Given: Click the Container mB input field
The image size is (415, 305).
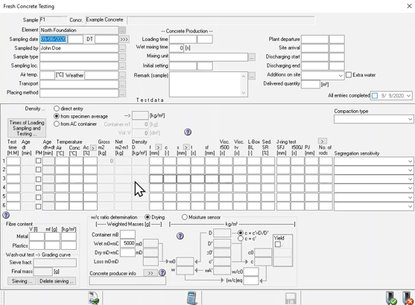Looking at the screenshot, I should click(128, 234).
